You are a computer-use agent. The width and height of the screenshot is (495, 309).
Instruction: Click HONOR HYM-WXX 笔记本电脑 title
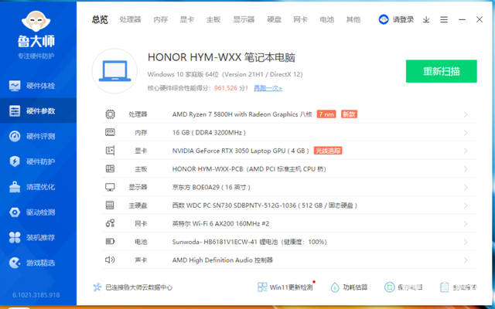coord(221,57)
